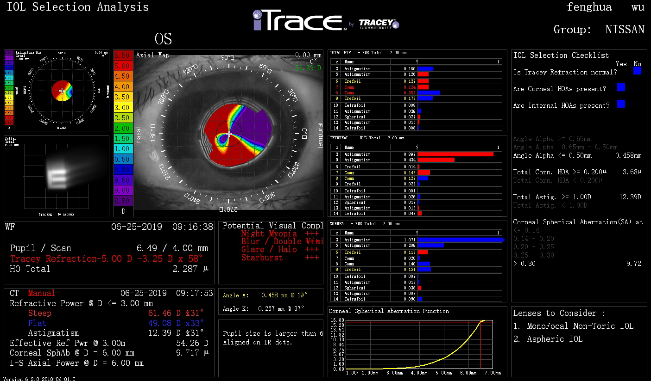This screenshot has width=651, height=381.
Task: Click the nasal label on the Axial Map
Action: pyautogui.click(x=139, y=134)
